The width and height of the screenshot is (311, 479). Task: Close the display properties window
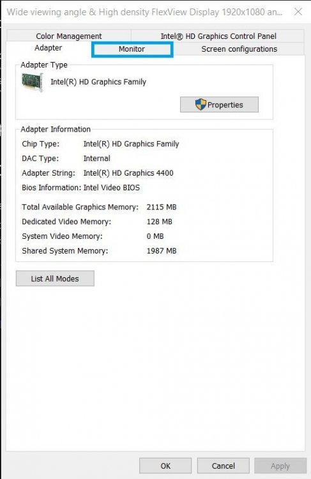click(x=298, y=12)
